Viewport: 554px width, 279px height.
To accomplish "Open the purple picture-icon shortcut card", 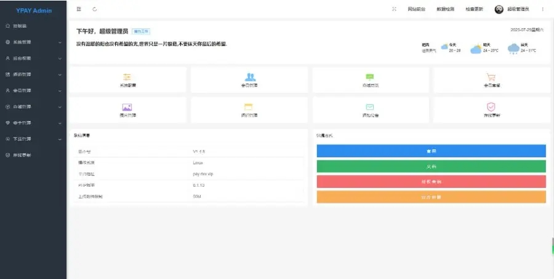I will (127, 110).
